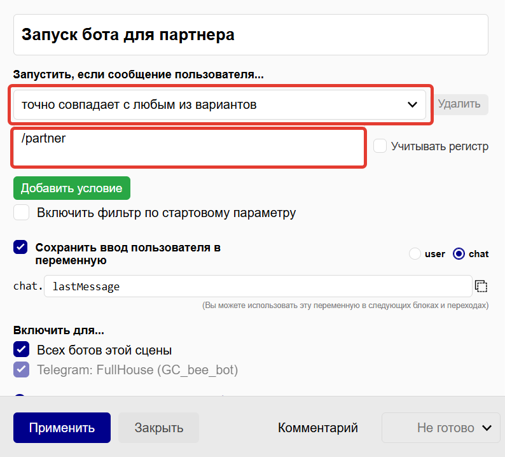Click the Применить button

(x=62, y=428)
